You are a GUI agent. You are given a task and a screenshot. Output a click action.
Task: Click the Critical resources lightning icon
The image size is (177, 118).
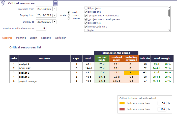(x=4, y=3)
